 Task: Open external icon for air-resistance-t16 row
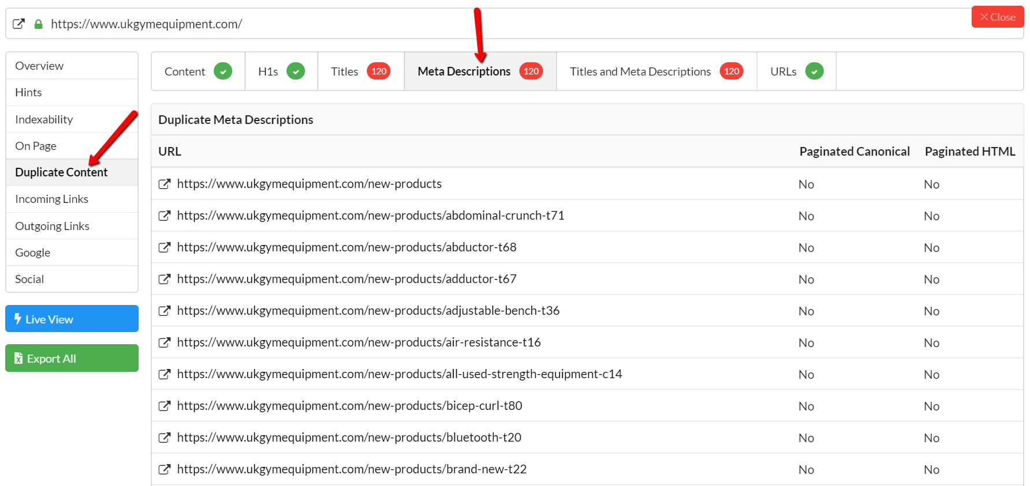pyautogui.click(x=165, y=342)
